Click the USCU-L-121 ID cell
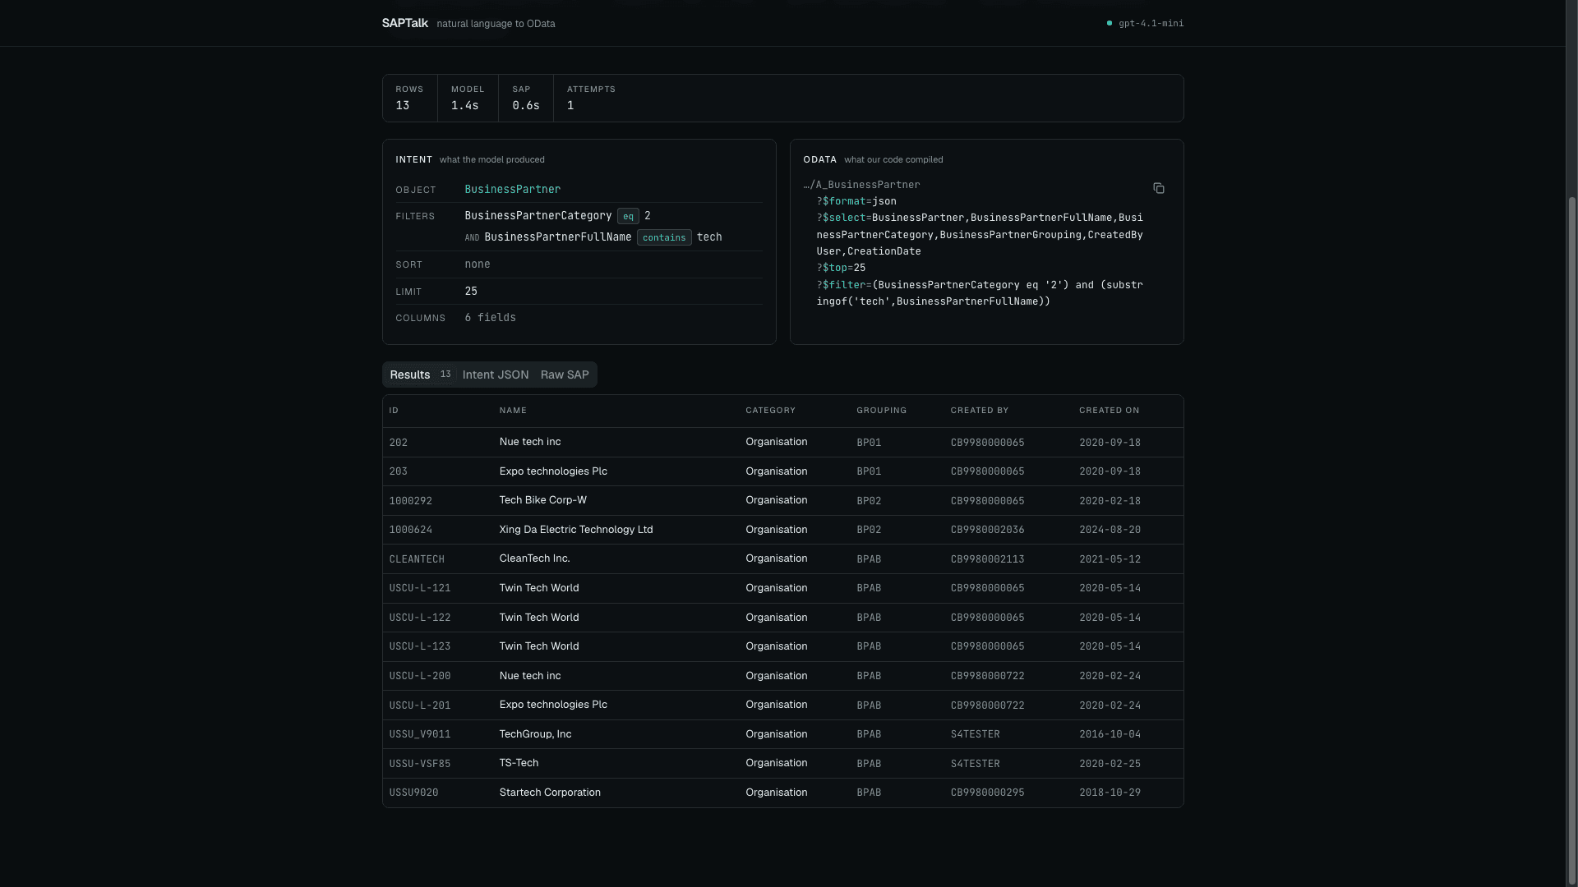Image resolution: width=1578 pixels, height=887 pixels. pyautogui.click(x=420, y=588)
